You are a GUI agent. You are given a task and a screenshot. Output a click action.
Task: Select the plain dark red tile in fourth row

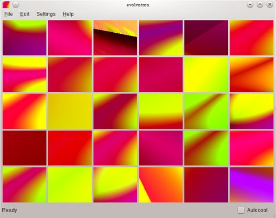pyautogui.click(x=25, y=148)
